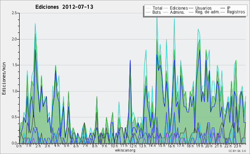Click the black IP legend line swatch
The image size is (250, 154).
pyautogui.click(x=223, y=8)
